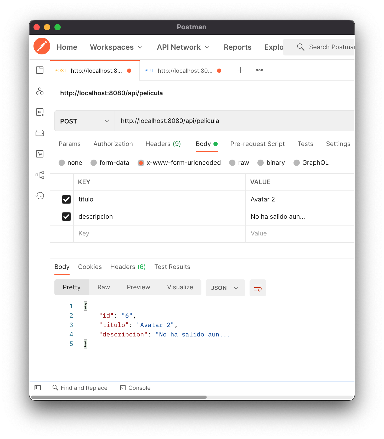Open Mock Servers in the sidebar
This screenshot has width=384, height=439.
(40, 133)
